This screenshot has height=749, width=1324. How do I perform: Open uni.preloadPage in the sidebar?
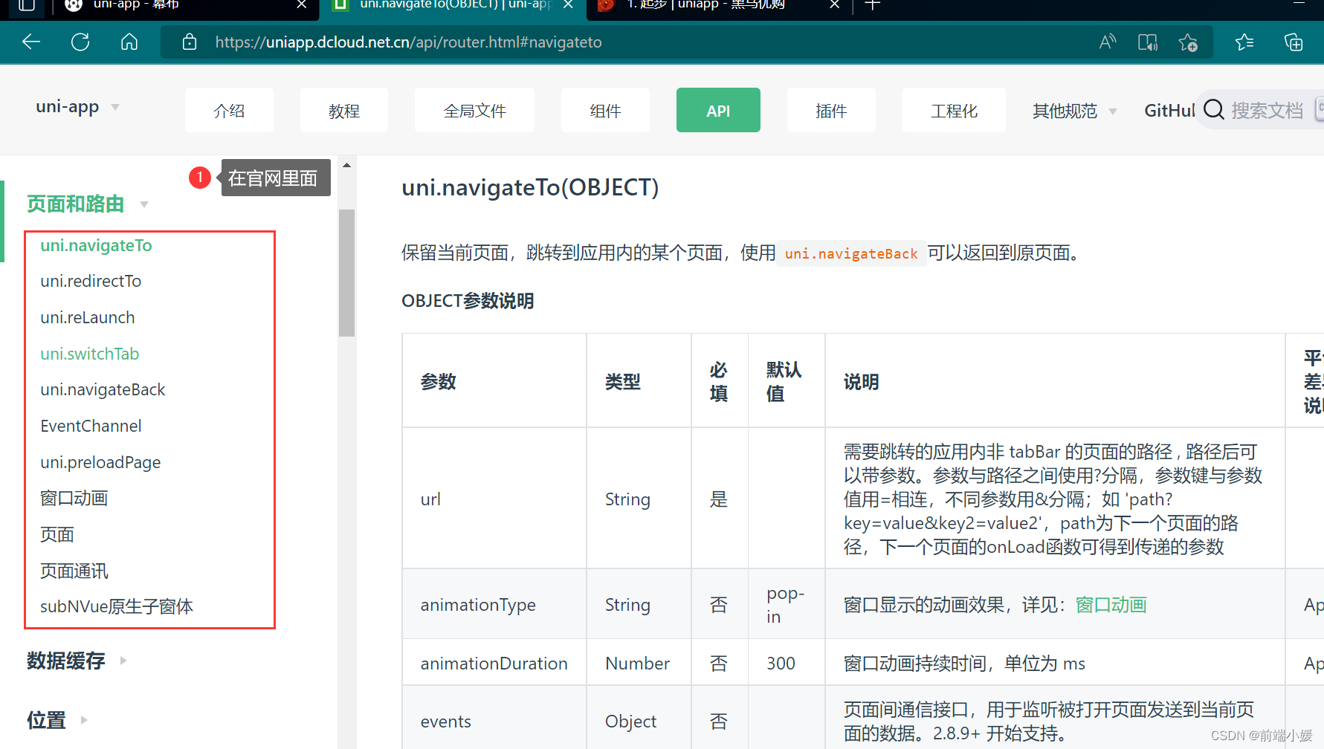pos(100,462)
